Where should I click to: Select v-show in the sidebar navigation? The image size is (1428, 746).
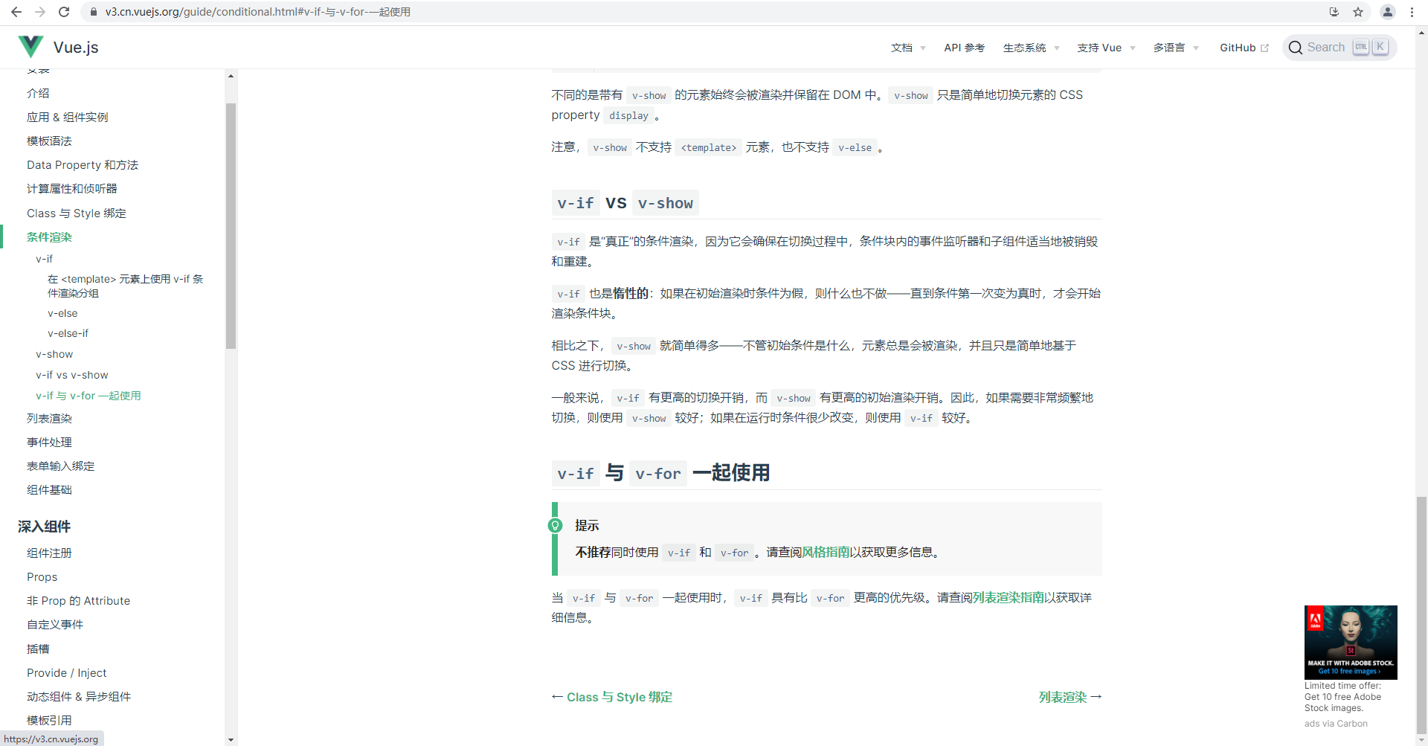tap(54, 354)
